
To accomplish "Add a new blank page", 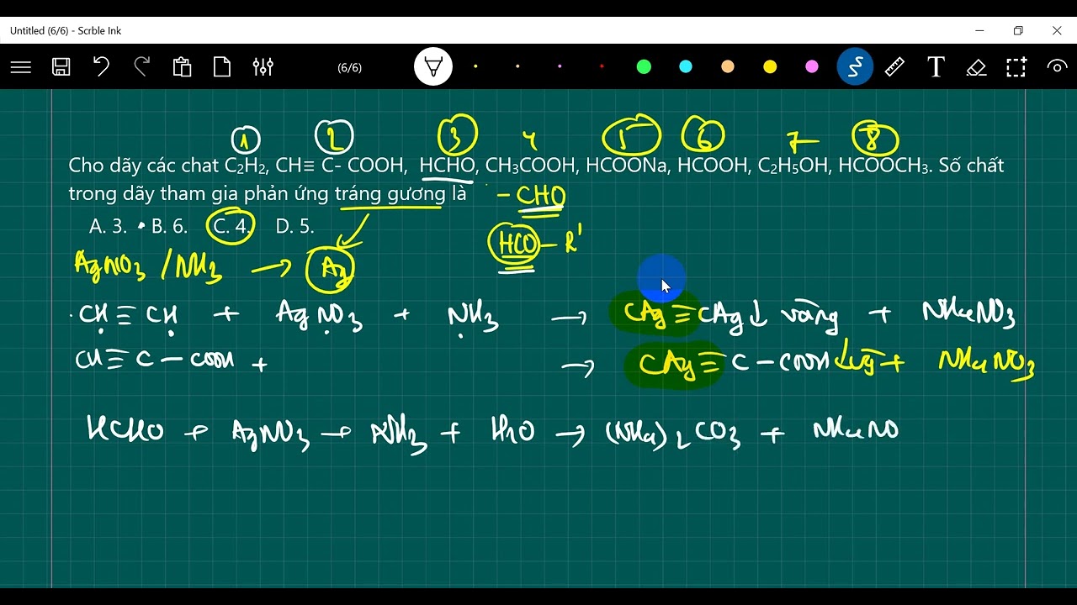I will pyautogui.click(x=222, y=67).
